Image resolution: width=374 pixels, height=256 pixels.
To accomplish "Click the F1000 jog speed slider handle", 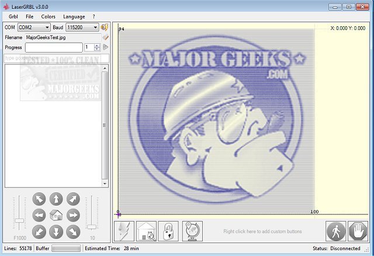I will [19, 220].
